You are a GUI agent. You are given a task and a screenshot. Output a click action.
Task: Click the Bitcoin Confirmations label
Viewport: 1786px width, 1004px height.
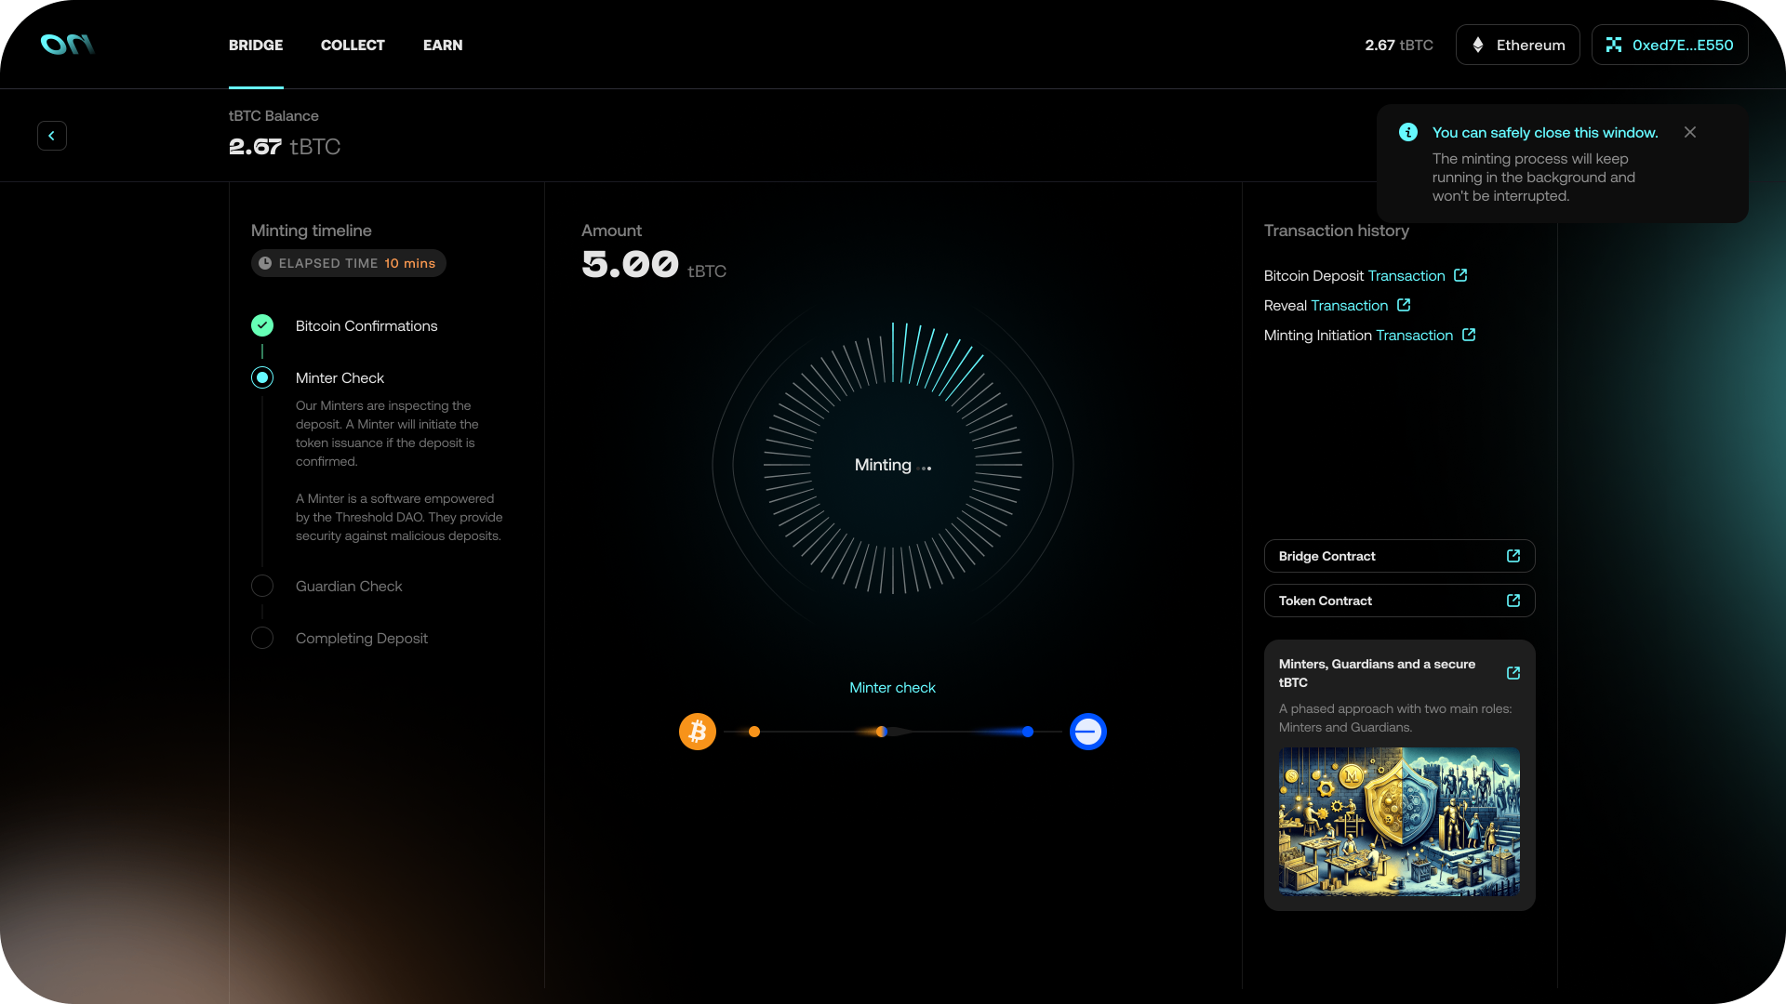(x=367, y=325)
